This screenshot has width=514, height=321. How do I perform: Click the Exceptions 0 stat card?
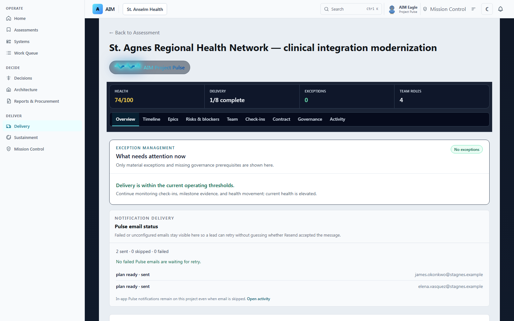[x=347, y=96]
